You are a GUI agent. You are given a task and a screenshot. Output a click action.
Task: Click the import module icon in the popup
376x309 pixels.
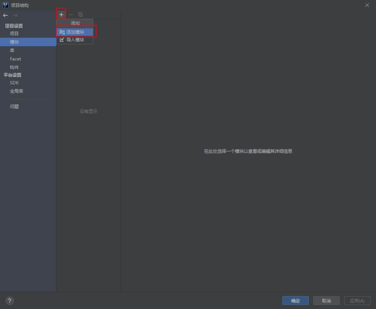[x=62, y=40]
